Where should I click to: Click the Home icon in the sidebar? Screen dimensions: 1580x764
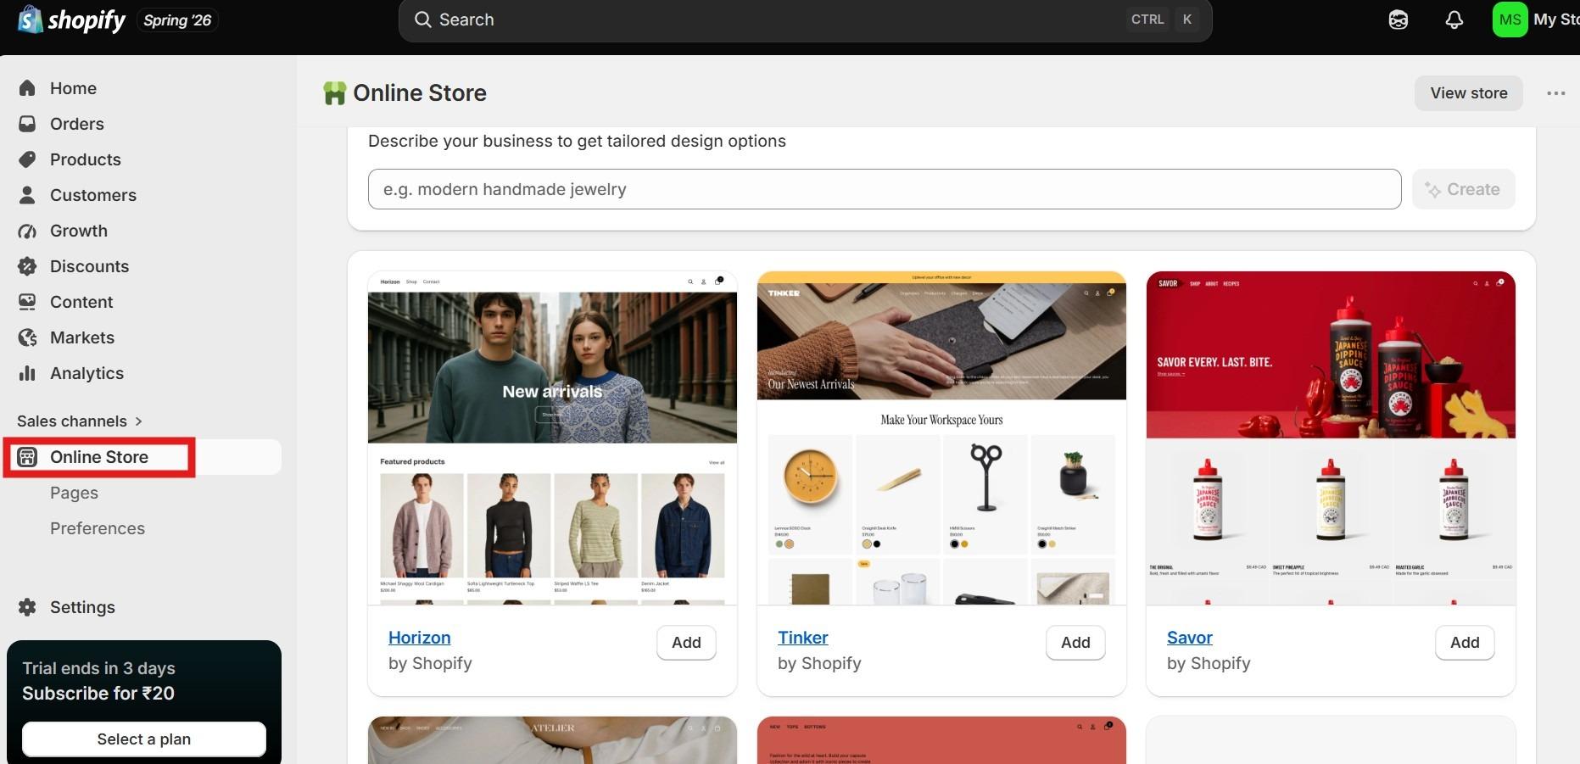pos(27,88)
